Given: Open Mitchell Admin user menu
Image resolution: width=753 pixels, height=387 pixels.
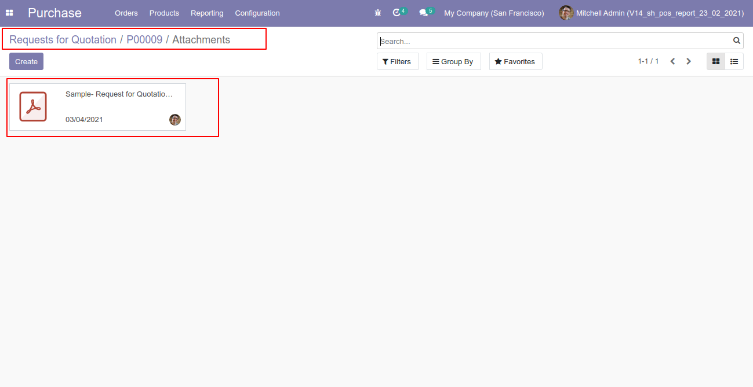Looking at the screenshot, I should [x=652, y=13].
